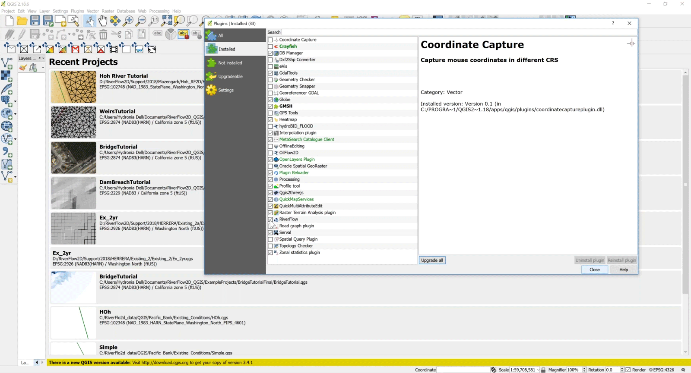
Task: Click the plugin Search input field
Action: point(460,32)
